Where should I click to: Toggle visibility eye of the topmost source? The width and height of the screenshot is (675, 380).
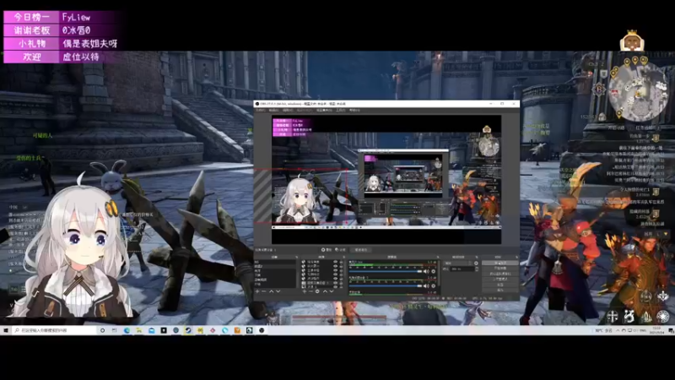335,262
